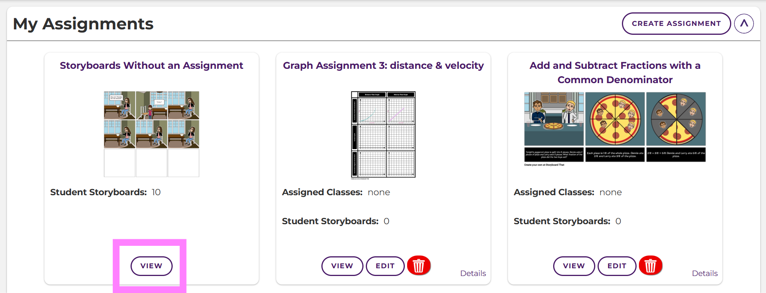
Task: Open Details link for Fractions assignment
Action: click(x=705, y=273)
